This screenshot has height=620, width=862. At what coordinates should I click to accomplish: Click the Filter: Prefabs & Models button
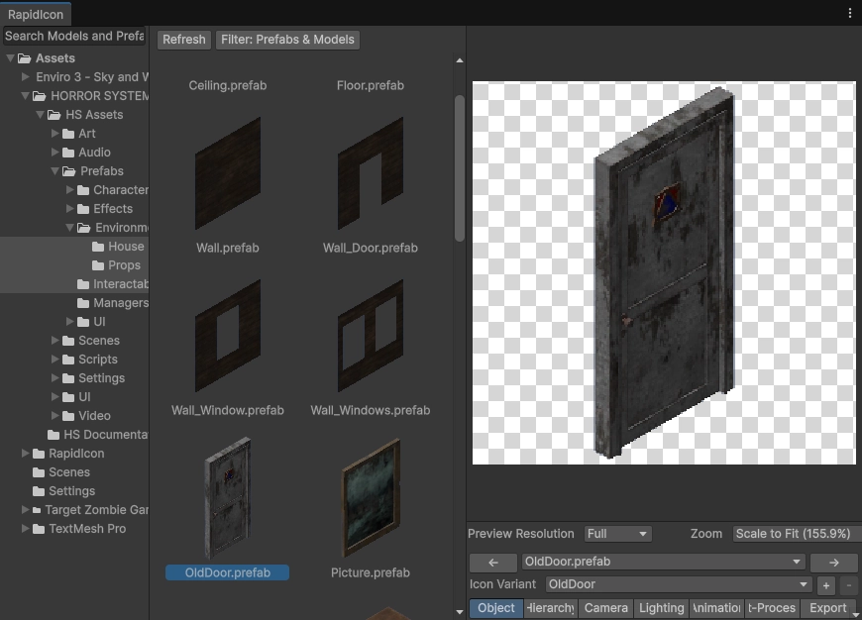click(x=287, y=40)
